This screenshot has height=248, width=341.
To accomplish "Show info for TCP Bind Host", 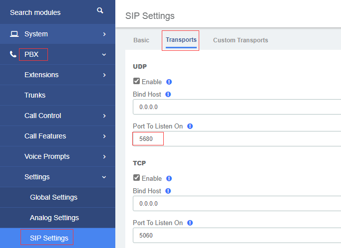I will [x=168, y=191].
